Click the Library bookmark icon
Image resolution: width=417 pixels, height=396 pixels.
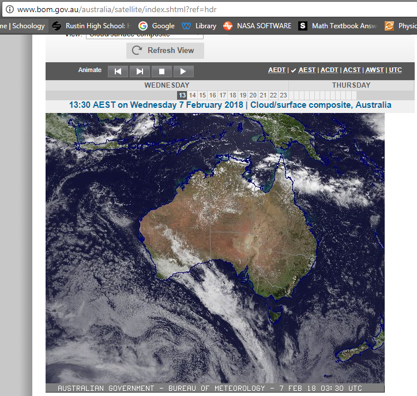tap(186, 26)
